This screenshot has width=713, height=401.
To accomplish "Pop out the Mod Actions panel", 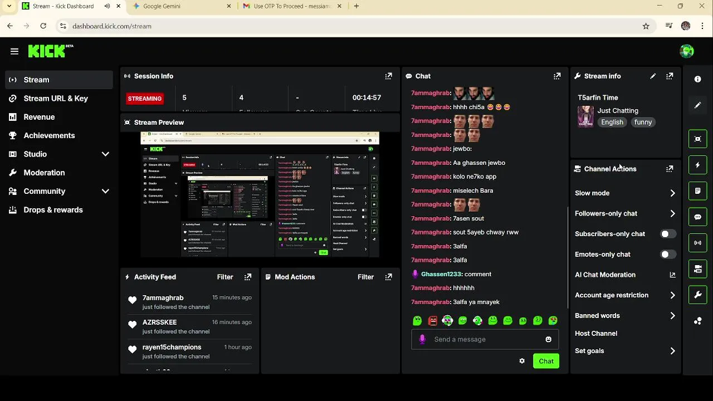I will click(389, 277).
